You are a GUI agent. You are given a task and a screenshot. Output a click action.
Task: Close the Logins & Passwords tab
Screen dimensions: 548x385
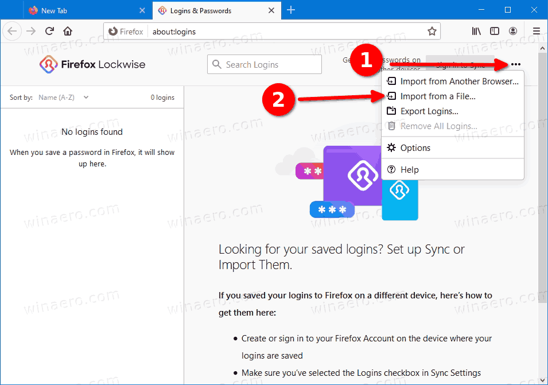click(x=271, y=10)
